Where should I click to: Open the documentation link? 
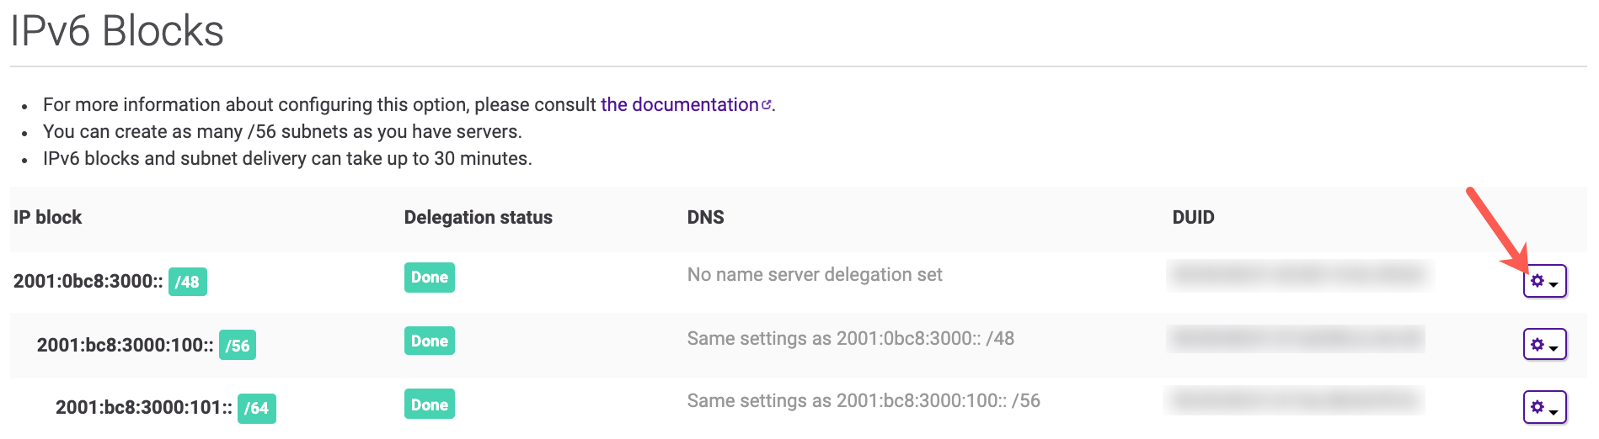(679, 105)
